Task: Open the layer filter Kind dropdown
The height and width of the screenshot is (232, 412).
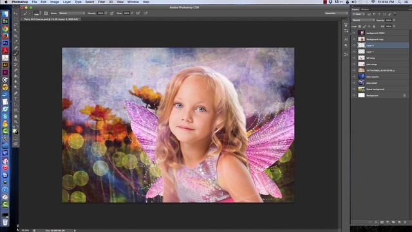Action: (359, 14)
